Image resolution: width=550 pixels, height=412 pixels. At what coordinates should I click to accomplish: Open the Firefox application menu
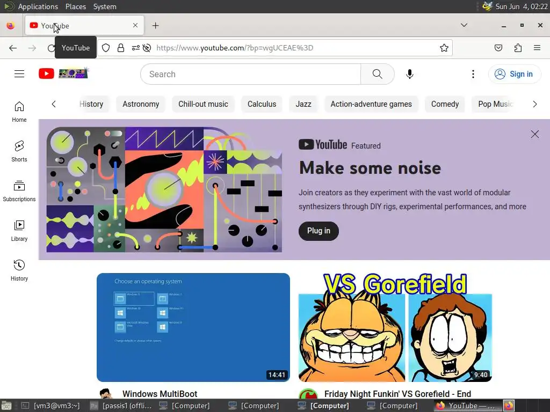537,48
